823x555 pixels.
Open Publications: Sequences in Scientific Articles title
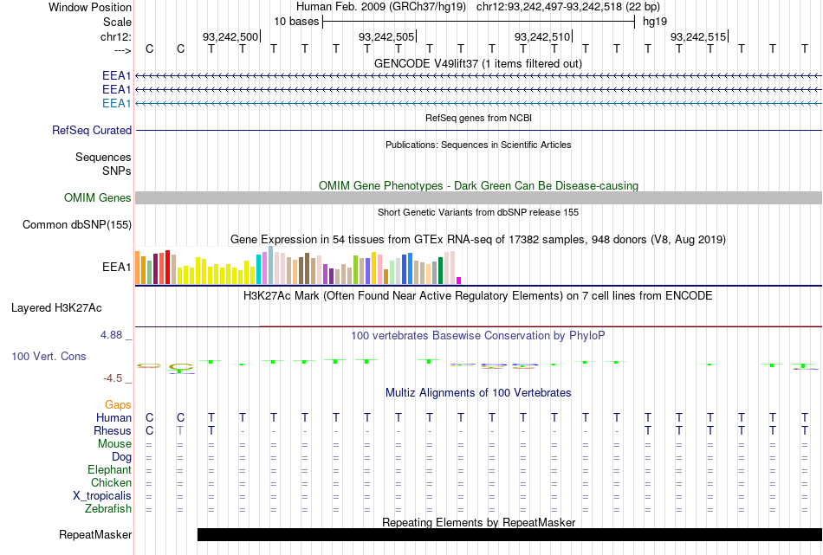[478, 145]
